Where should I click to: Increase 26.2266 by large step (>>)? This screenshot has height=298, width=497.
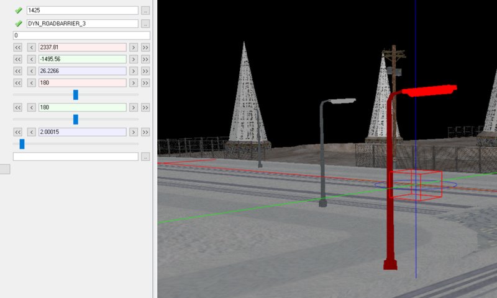click(x=145, y=71)
